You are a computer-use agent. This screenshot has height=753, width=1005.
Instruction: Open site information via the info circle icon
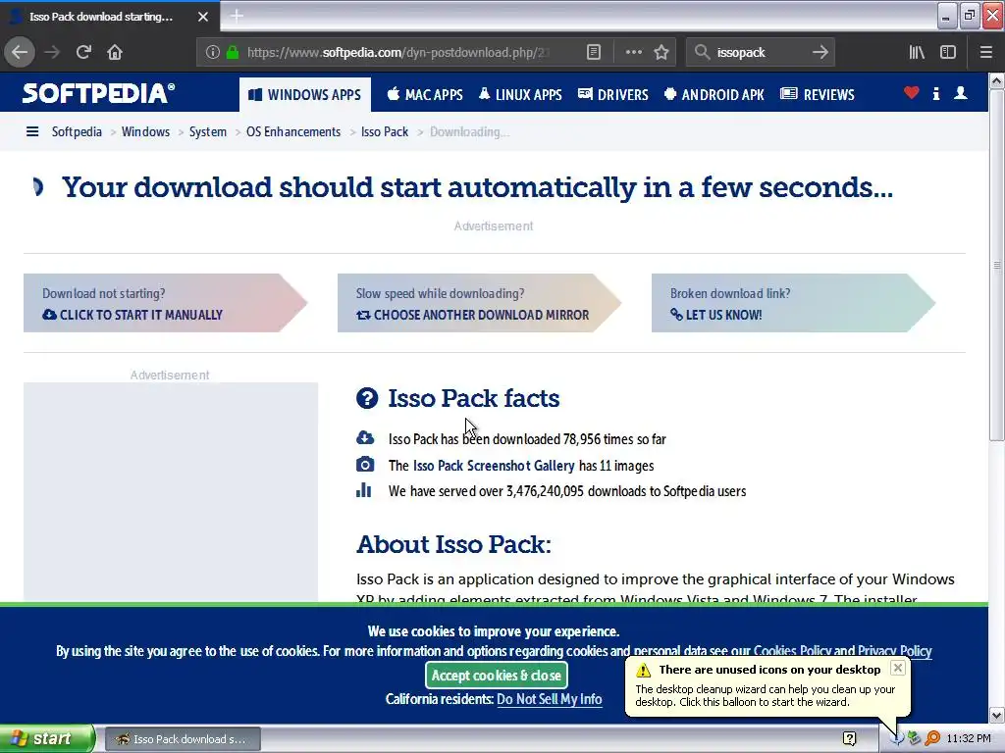pos(213,53)
